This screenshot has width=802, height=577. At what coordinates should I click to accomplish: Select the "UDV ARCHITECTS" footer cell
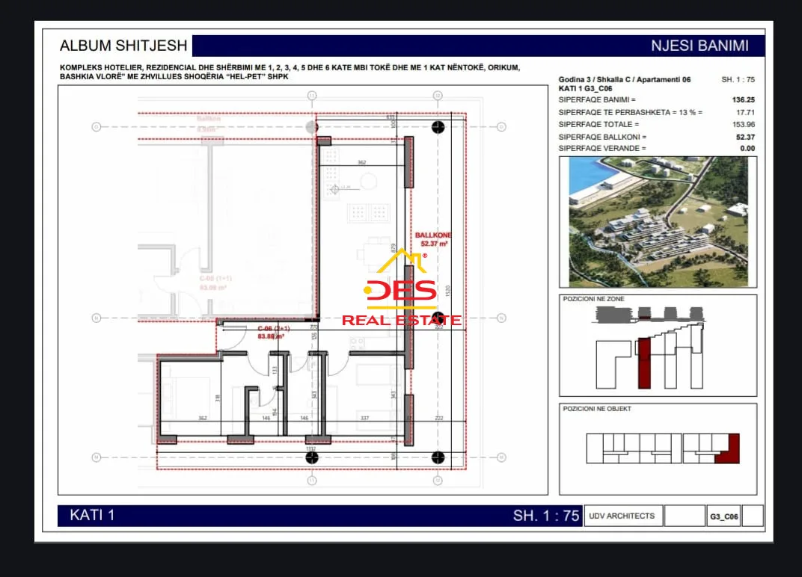click(622, 516)
